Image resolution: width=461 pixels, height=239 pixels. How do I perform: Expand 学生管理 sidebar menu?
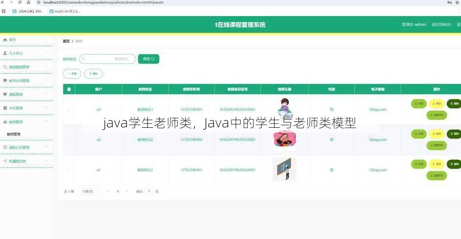(26, 108)
